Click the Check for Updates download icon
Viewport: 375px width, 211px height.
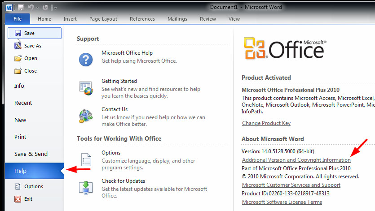pos(86,188)
